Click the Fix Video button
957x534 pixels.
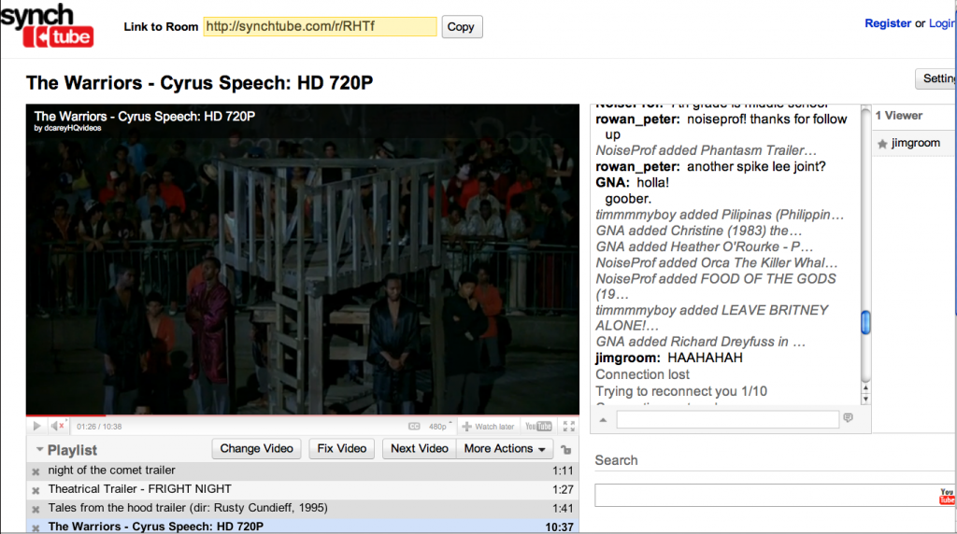pos(342,449)
